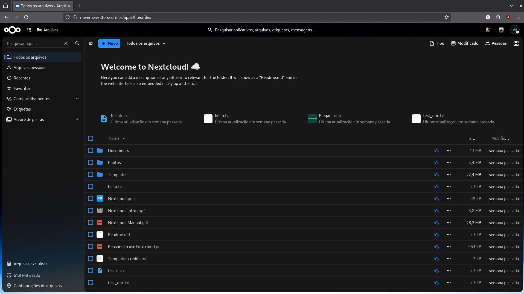
Task: Reload the browser page
Action: pos(26,17)
